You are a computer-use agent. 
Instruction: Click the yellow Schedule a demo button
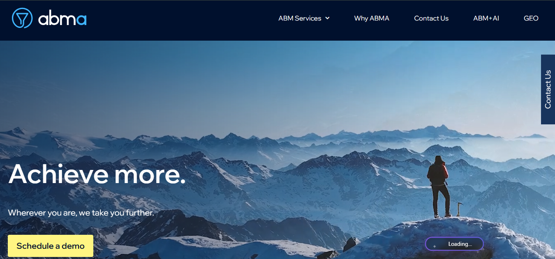(x=51, y=246)
